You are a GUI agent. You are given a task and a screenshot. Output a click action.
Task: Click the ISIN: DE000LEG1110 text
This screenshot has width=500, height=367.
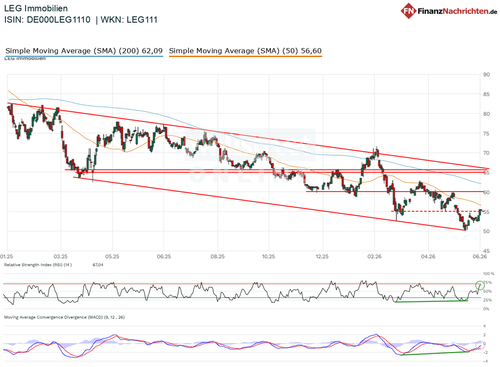click(47, 20)
